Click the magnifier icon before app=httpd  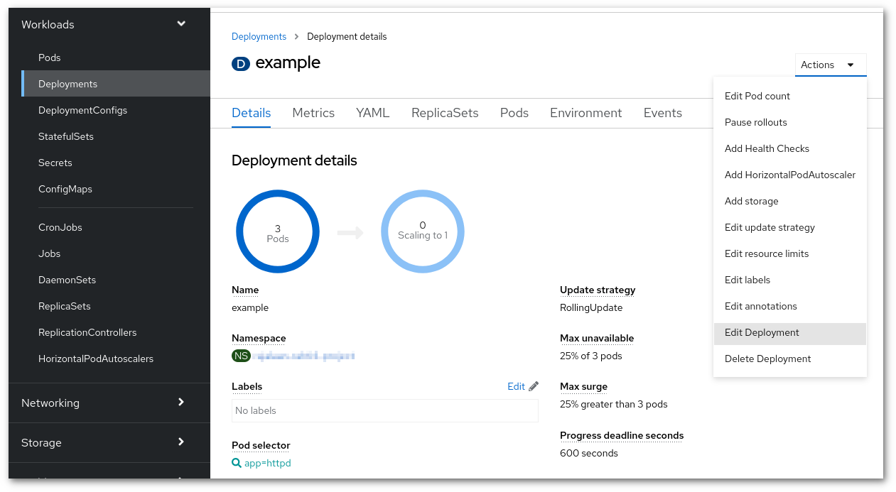tap(237, 463)
